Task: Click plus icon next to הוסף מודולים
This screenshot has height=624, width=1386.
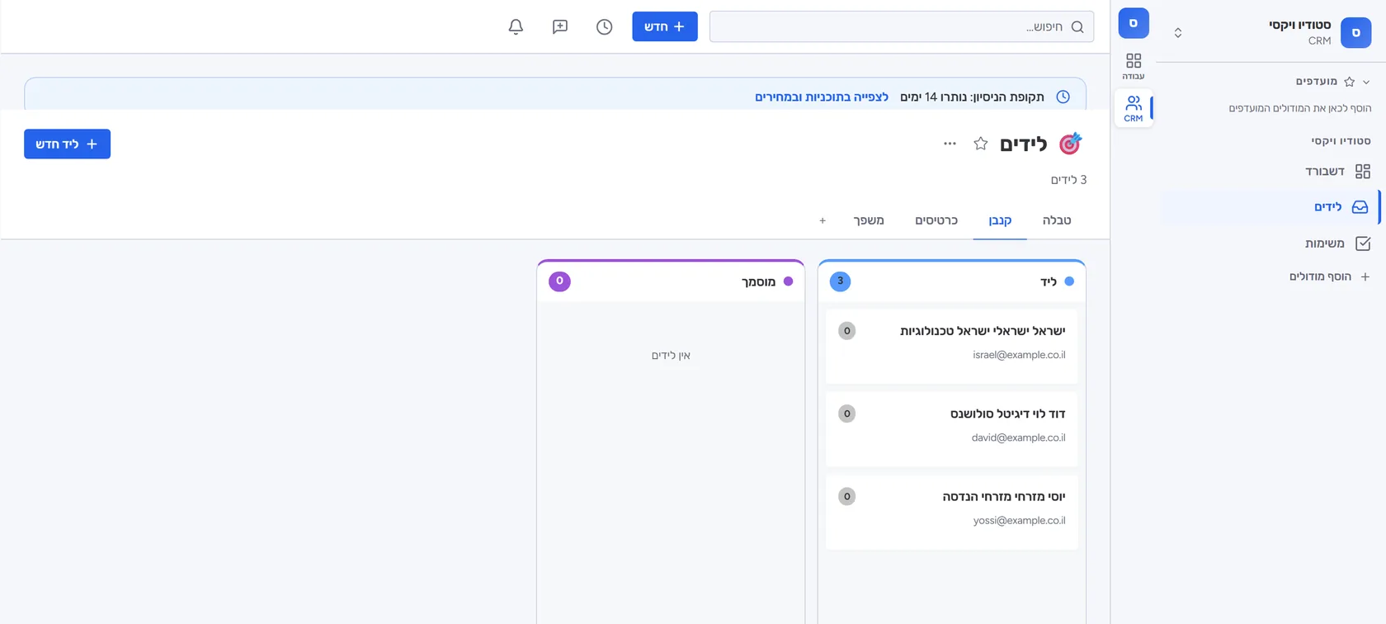Action: [1365, 277]
